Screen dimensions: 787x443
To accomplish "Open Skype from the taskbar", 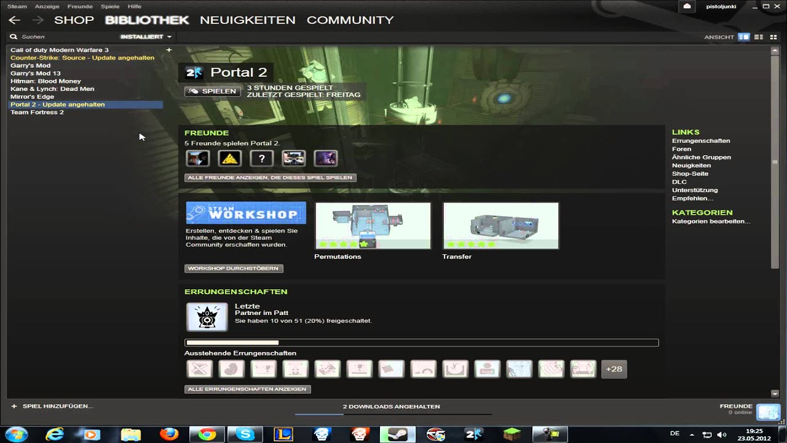I will click(245, 434).
